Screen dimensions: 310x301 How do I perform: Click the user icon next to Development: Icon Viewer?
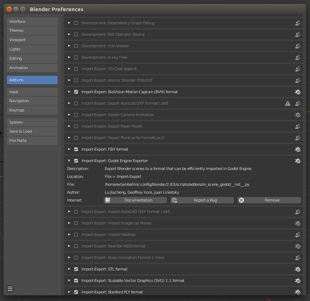coord(297,46)
